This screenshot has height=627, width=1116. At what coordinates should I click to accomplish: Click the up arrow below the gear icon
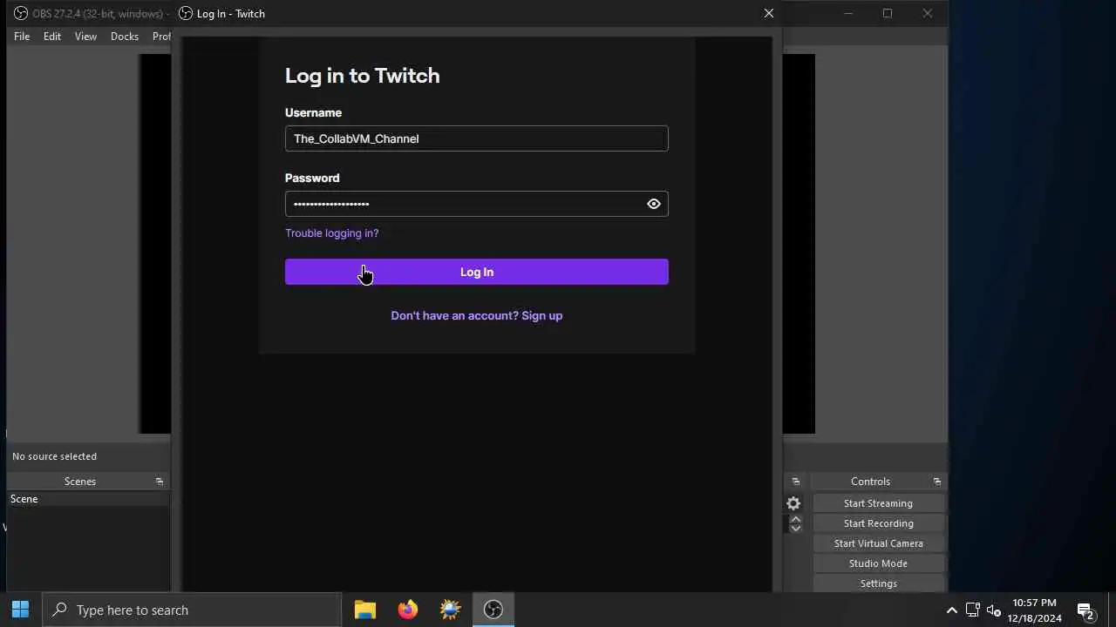[795, 520]
